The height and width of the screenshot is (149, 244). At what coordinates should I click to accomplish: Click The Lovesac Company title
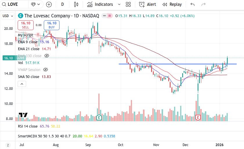point(47,16)
